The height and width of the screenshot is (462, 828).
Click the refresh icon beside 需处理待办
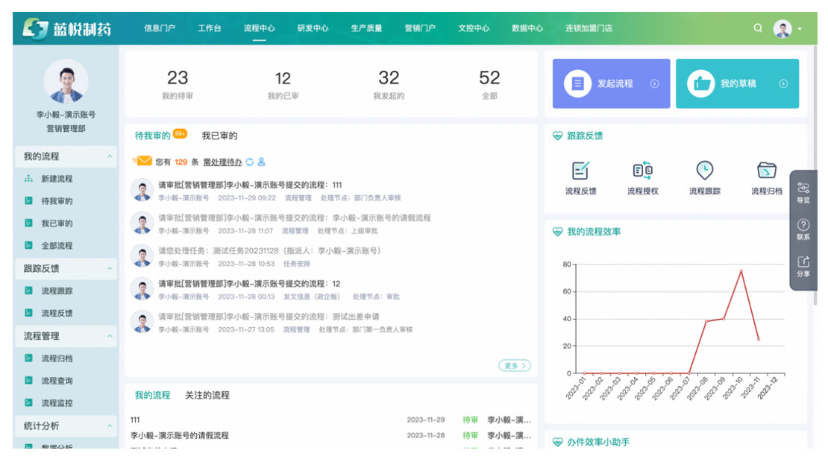pos(250,162)
